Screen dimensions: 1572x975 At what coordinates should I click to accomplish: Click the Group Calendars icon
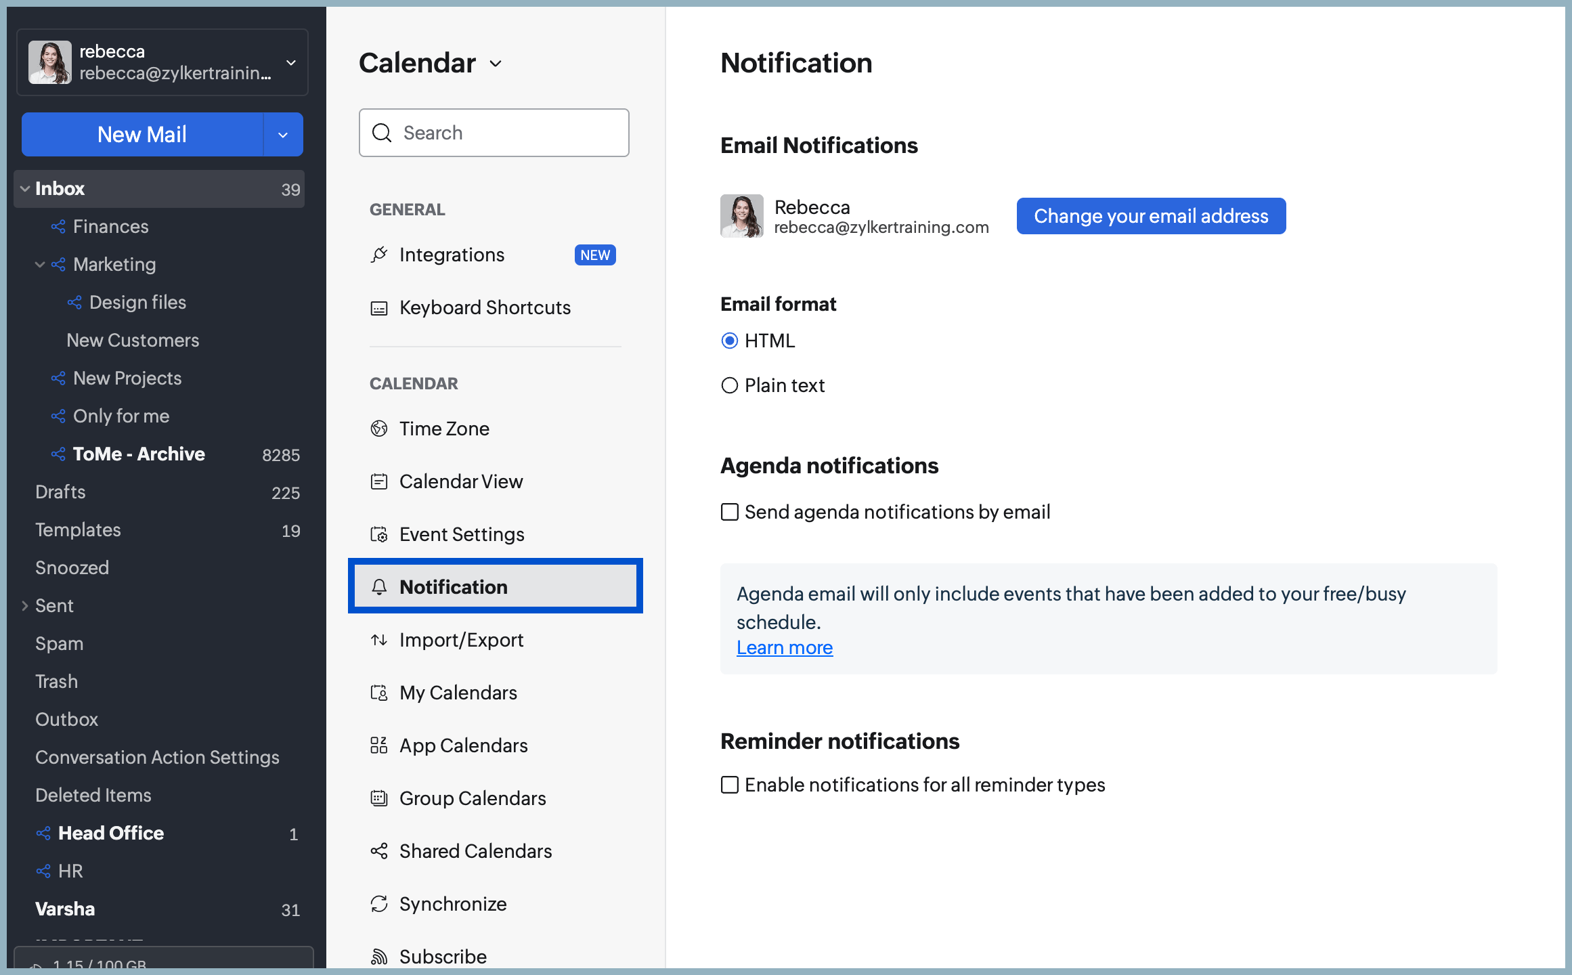(379, 798)
